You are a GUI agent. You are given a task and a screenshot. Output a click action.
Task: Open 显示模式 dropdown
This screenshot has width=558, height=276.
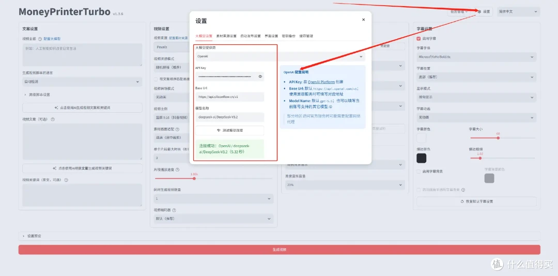tap(476, 97)
